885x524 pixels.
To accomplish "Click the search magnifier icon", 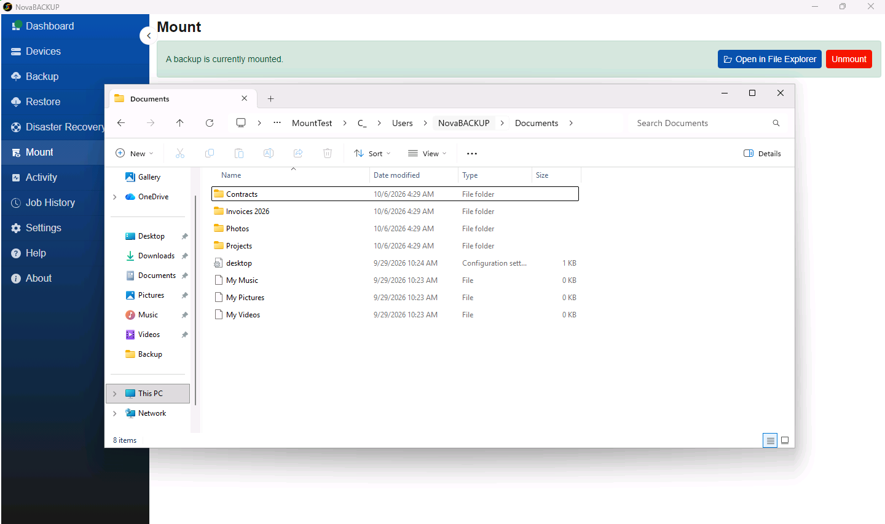I will [776, 123].
